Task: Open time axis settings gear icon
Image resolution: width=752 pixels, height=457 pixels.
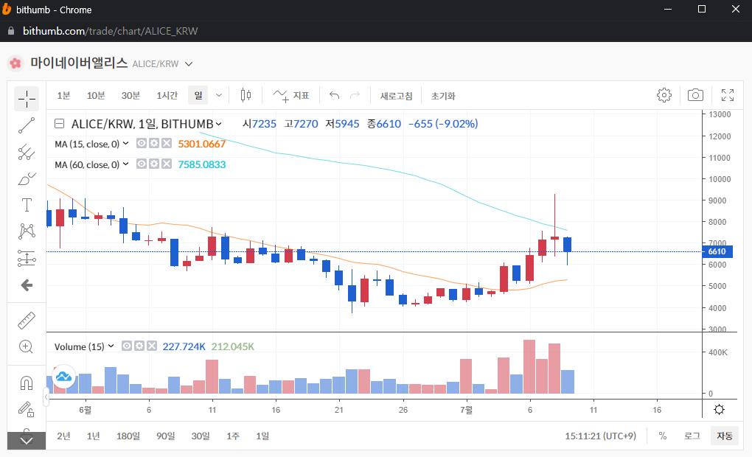Action: (719, 410)
